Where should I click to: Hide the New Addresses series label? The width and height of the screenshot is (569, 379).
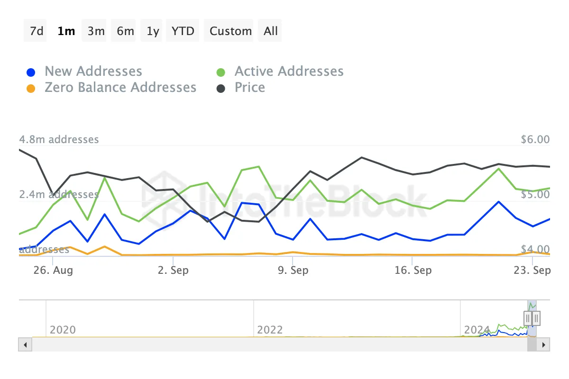click(x=93, y=72)
